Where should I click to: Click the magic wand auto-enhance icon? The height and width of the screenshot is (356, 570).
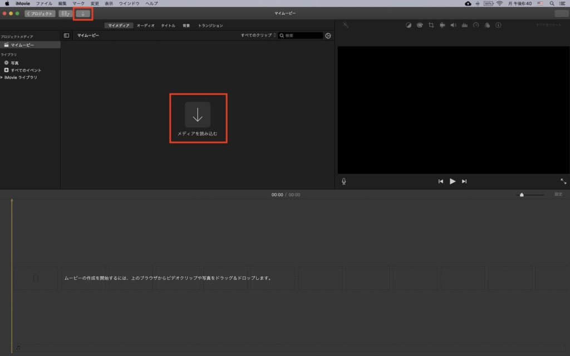(346, 25)
